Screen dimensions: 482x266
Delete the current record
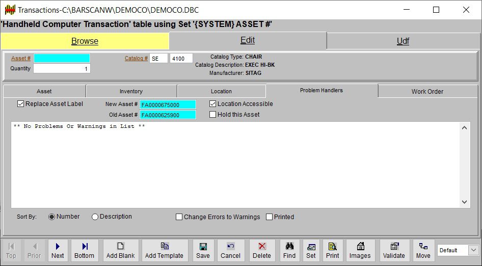tap(262, 251)
